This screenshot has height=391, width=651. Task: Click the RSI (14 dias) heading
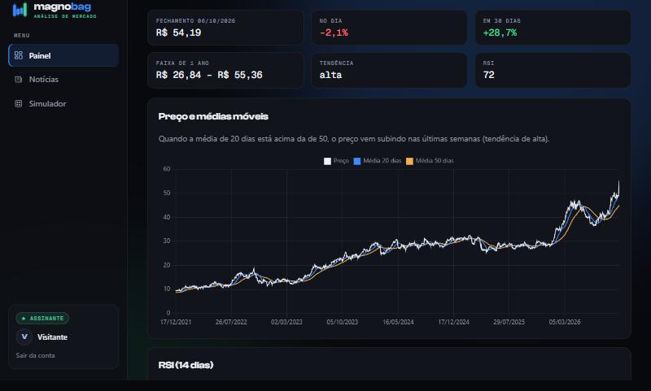pos(186,365)
